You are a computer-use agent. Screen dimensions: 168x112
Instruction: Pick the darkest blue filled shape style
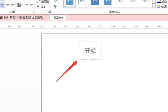point(95,2)
